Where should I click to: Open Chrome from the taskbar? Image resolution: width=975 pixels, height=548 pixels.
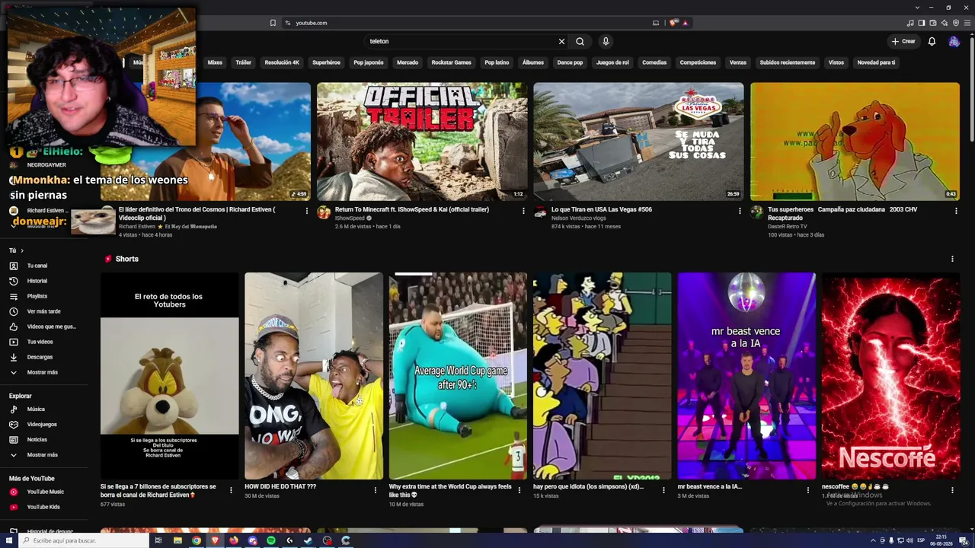[x=197, y=540]
